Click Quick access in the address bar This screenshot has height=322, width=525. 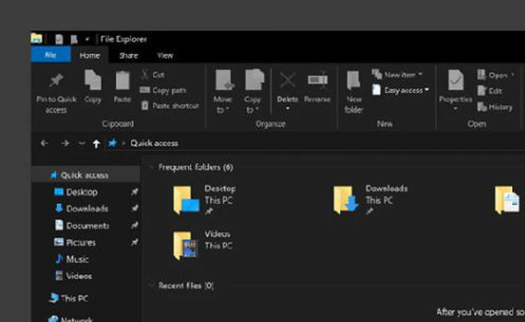(x=154, y=143)
